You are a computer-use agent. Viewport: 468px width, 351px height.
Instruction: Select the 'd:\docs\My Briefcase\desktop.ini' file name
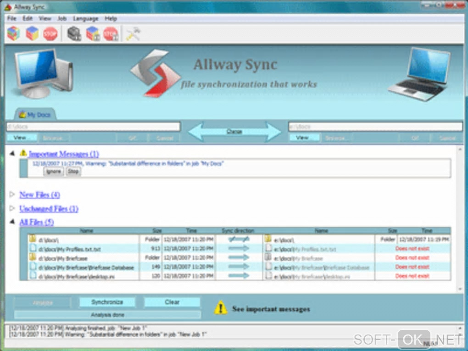pos(77,277)
